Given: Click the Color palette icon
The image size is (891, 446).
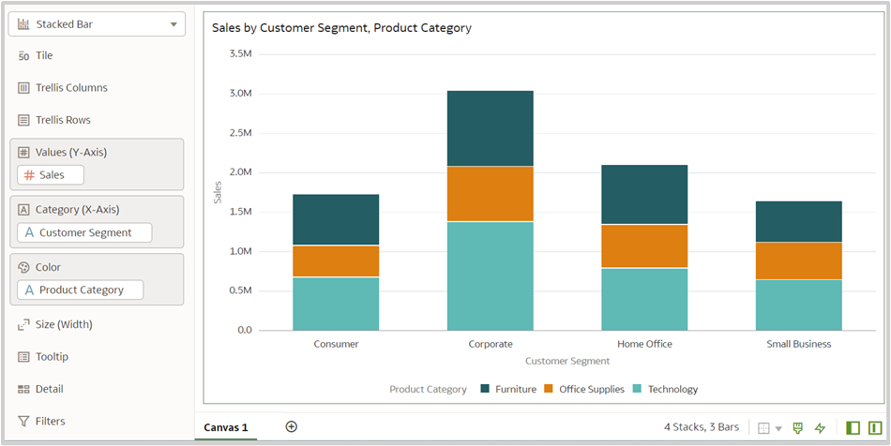Looking at the screenshot, I should pyautogui.click(x=23, y=267).
